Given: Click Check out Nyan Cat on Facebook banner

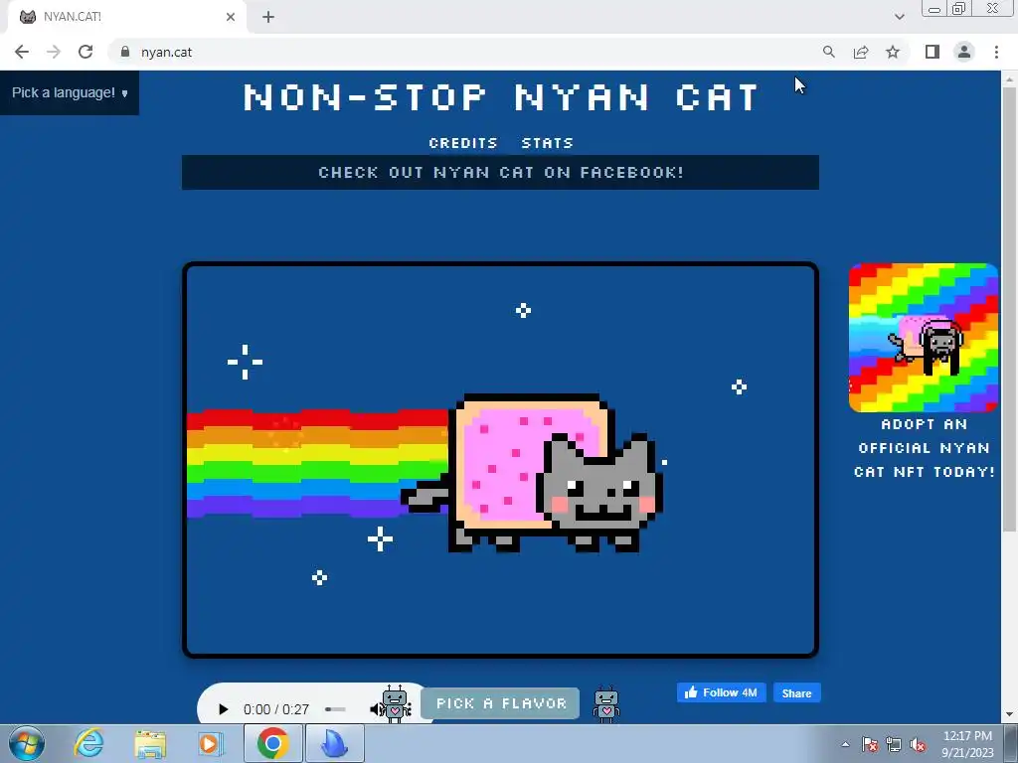Looking at the screenshot, I should [x=501, y=173].
